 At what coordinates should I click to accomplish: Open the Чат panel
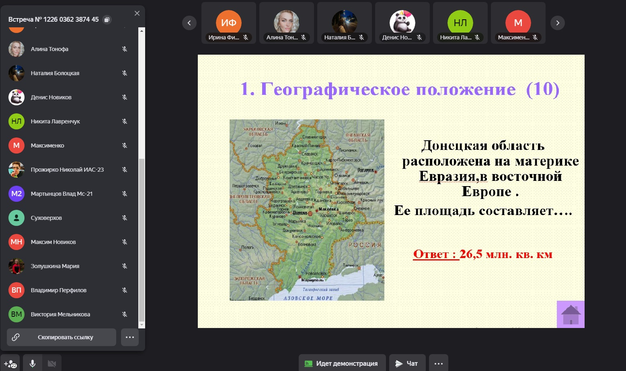click(x=406, y=363)
